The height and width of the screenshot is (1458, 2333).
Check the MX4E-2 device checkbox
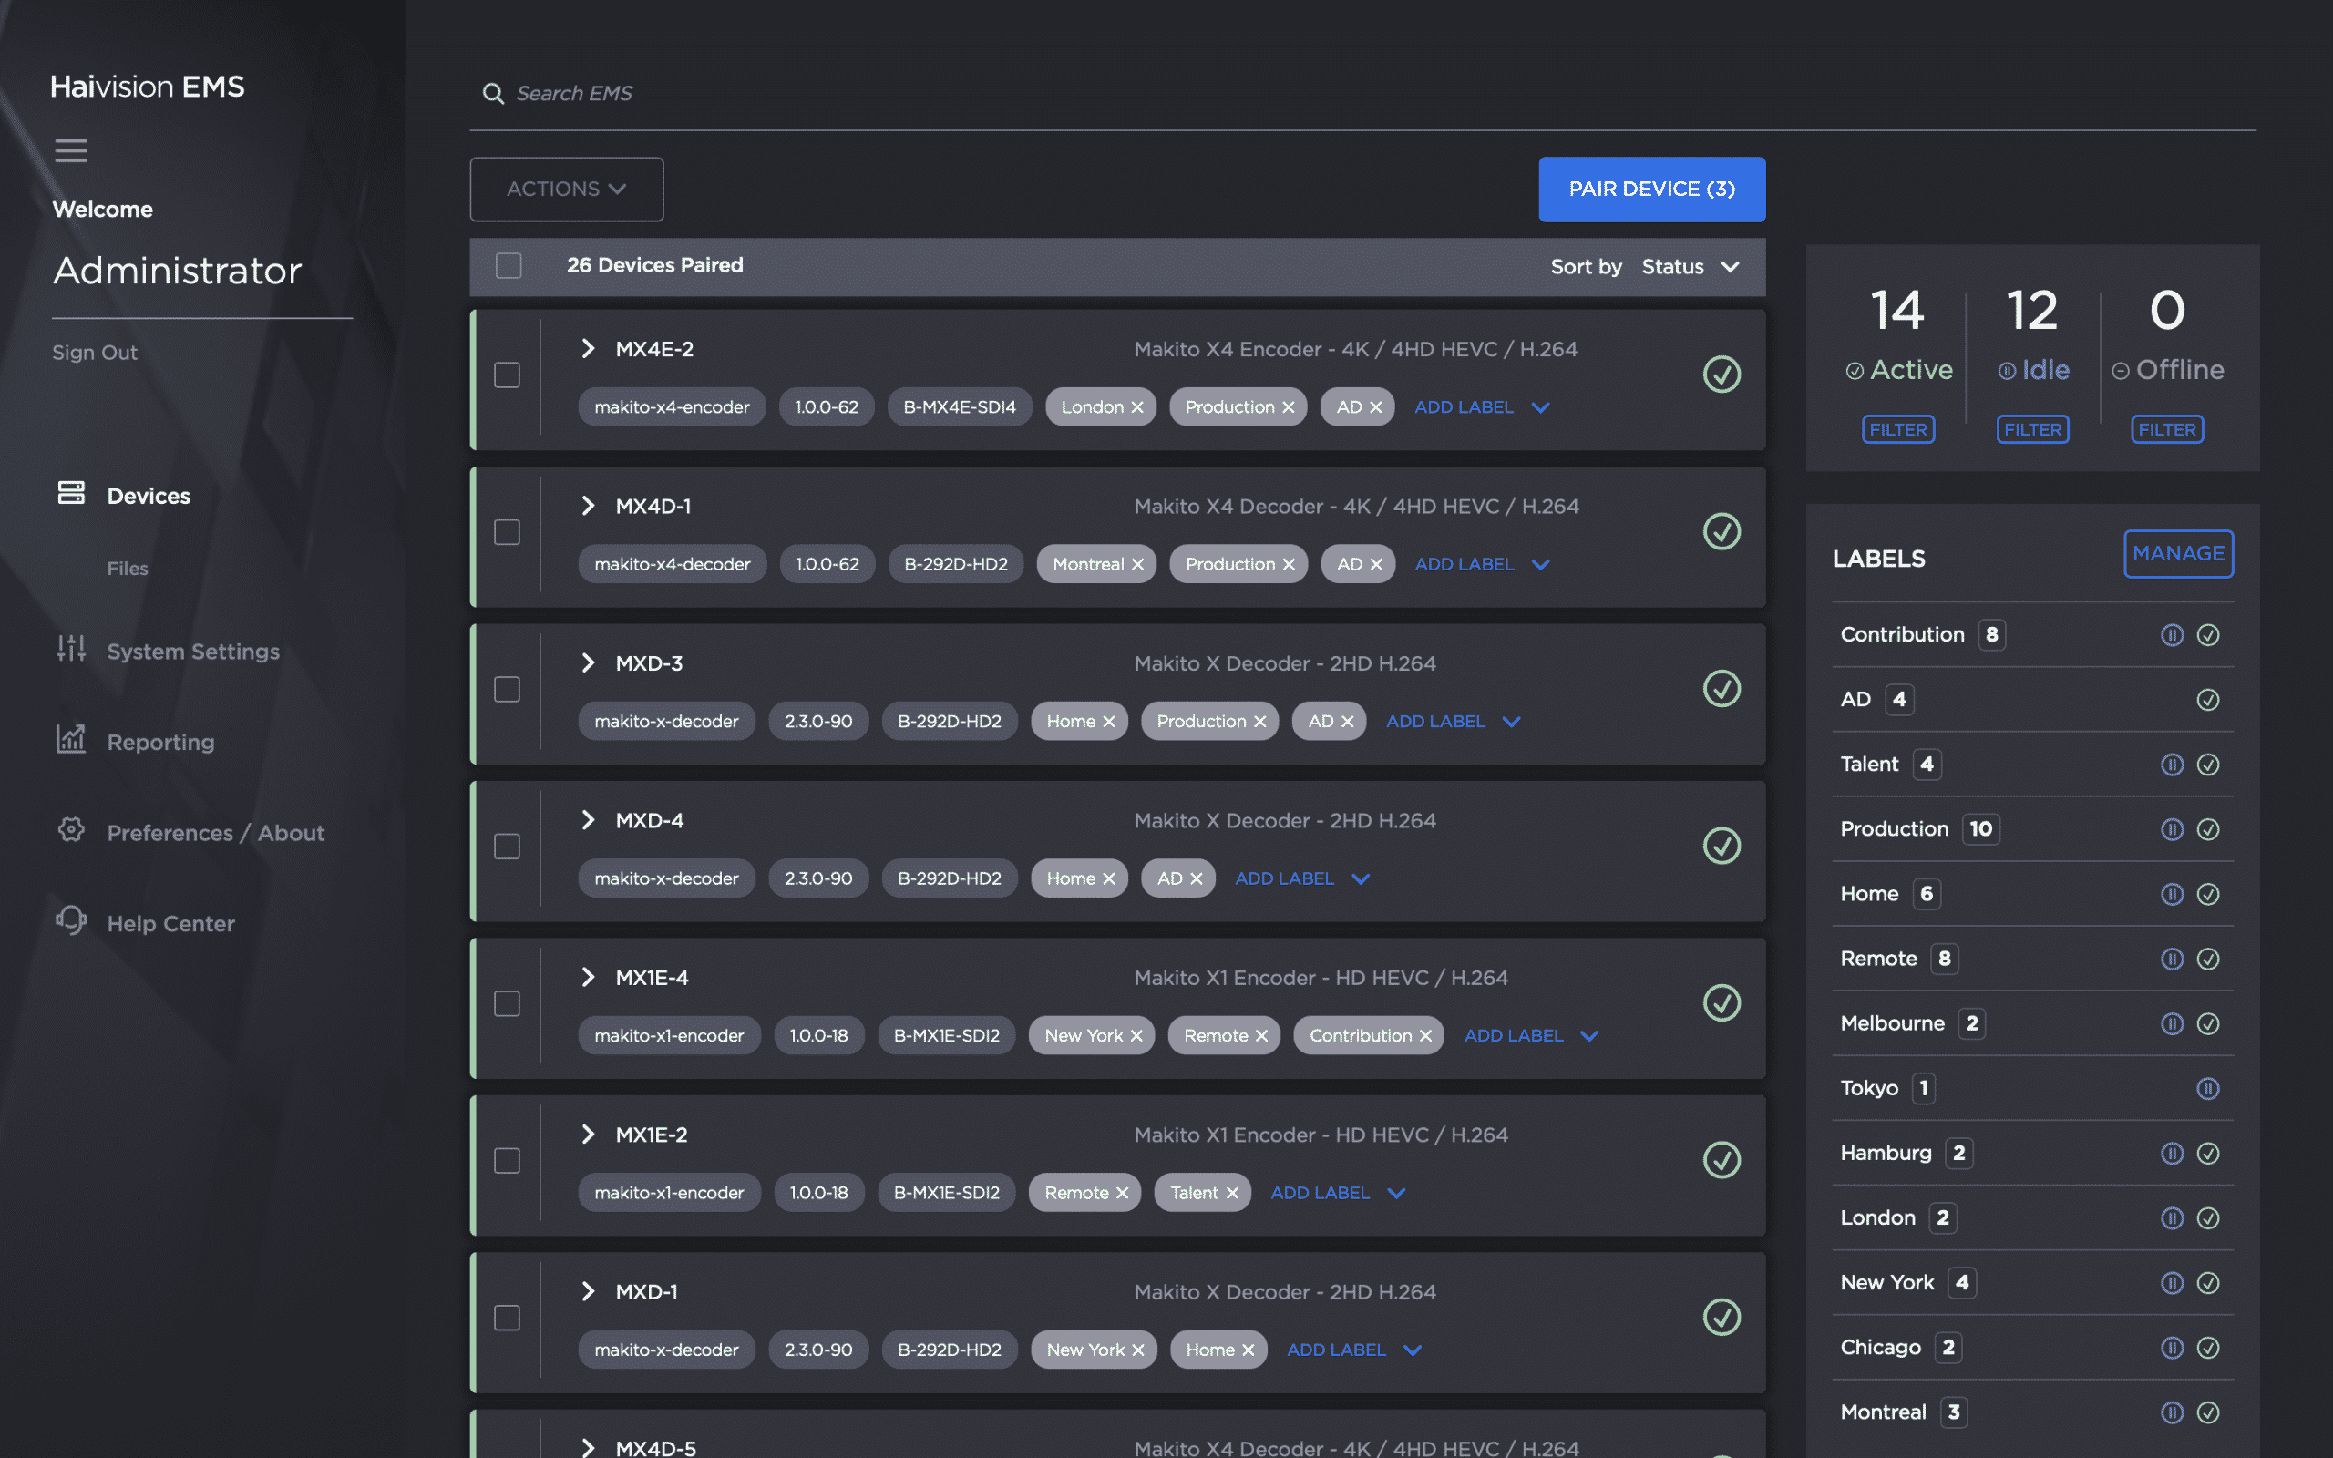coord(507,375)
